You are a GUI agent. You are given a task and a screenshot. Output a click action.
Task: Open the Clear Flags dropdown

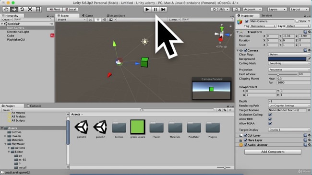[289, 54]
